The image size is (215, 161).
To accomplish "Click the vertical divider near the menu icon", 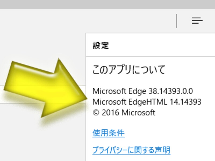I will (177, 20).
